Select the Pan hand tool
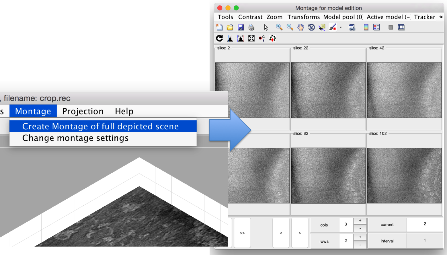 300,27
